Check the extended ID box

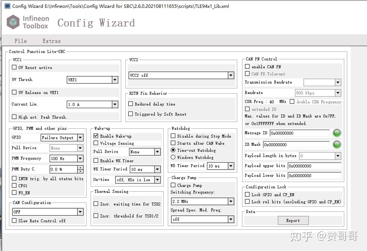click(247, 109)
